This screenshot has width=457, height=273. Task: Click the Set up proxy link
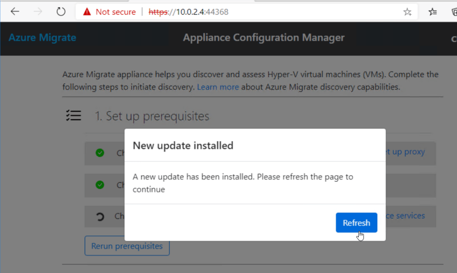click(x=405, y=152)
